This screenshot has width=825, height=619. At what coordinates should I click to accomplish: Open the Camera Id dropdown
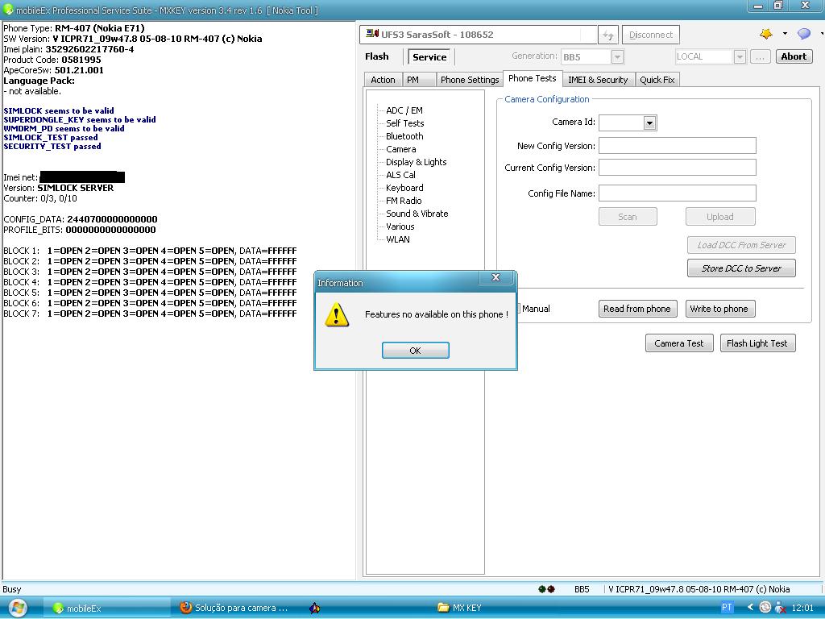pos(650,123)
